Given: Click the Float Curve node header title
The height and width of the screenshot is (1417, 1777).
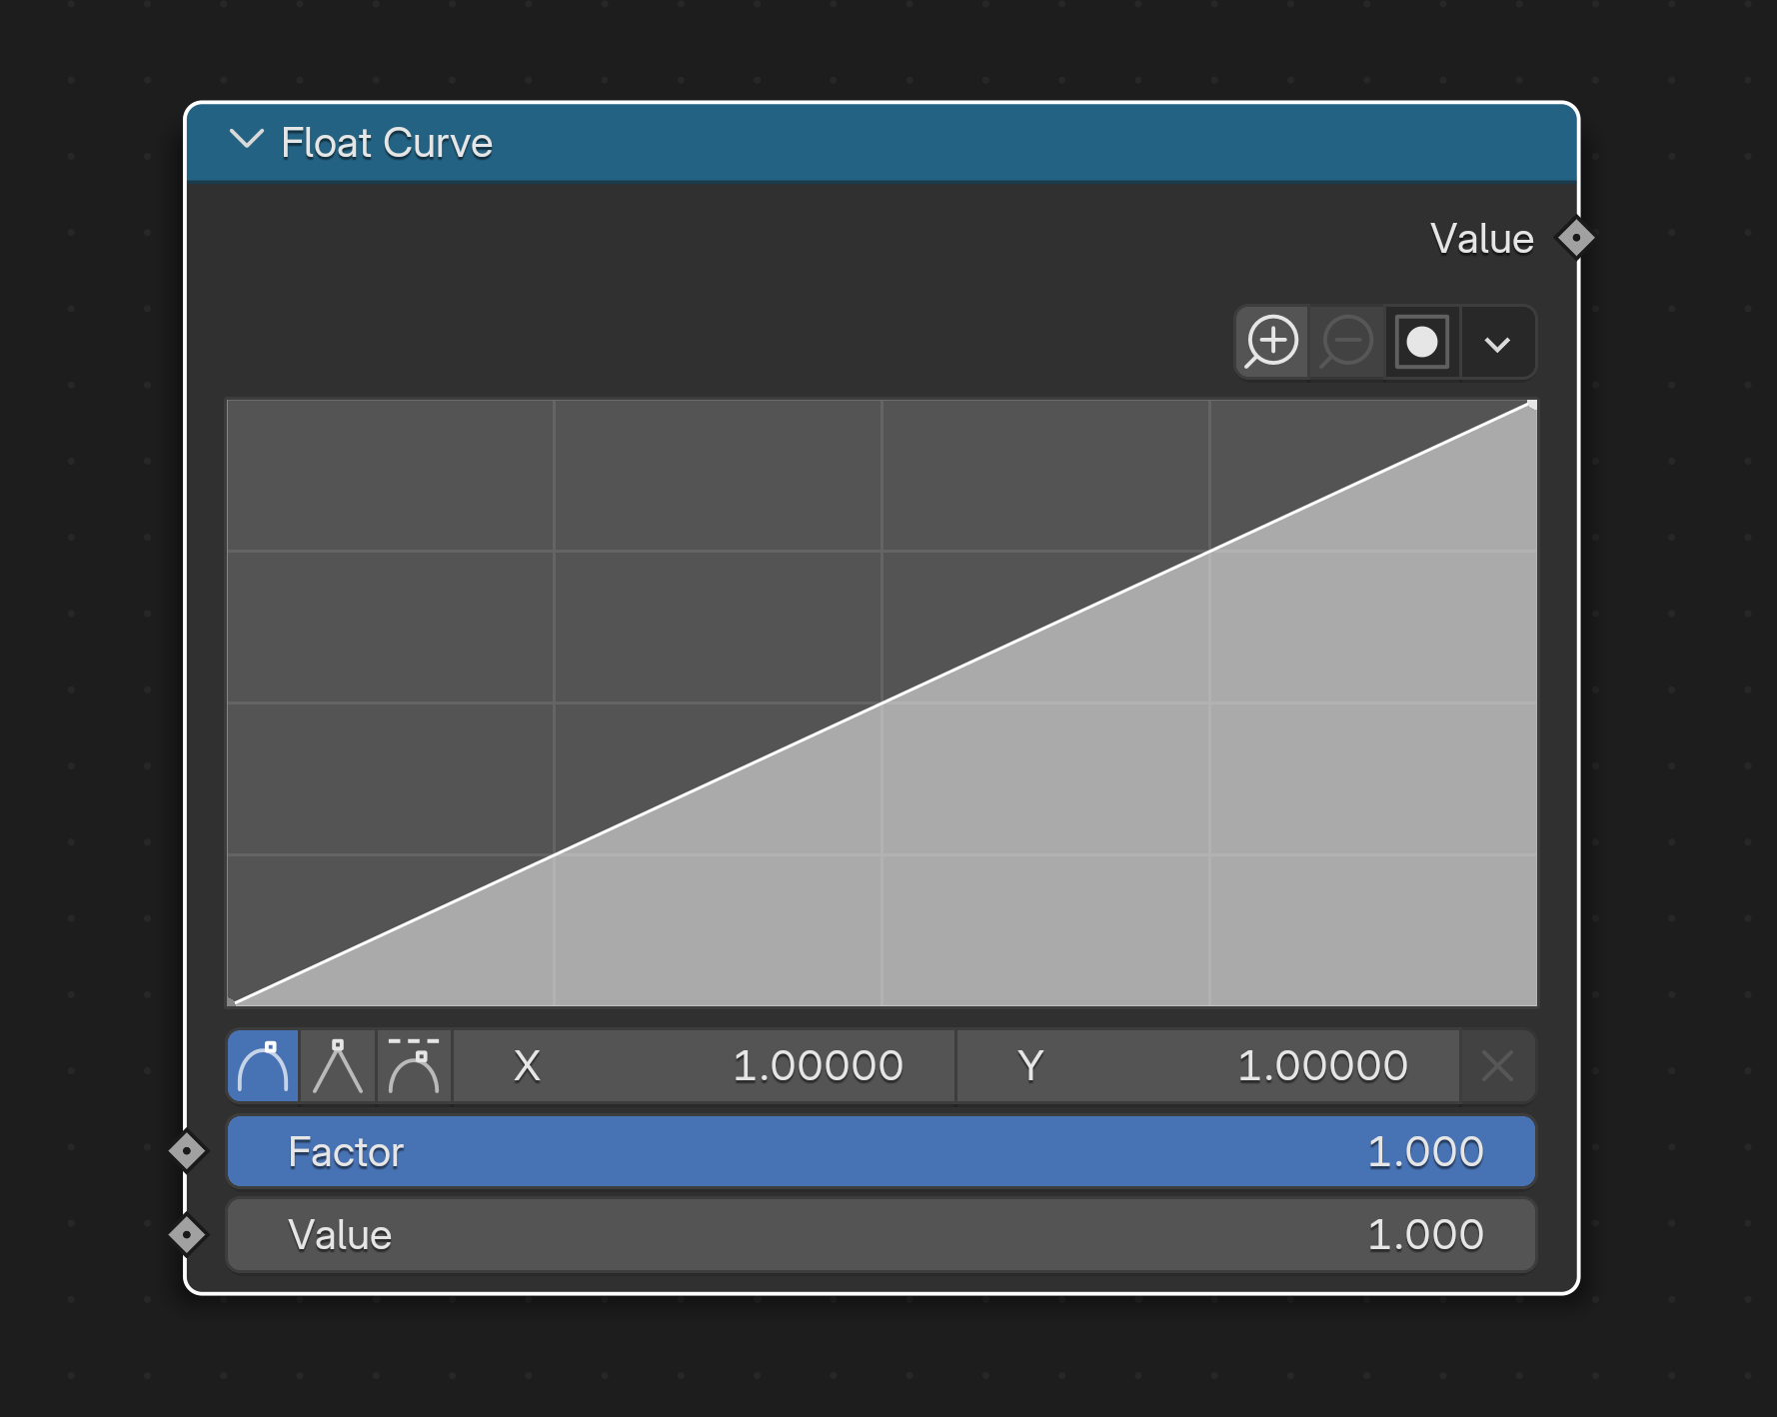Looking at the screenshot, I should tap(387, 143).
